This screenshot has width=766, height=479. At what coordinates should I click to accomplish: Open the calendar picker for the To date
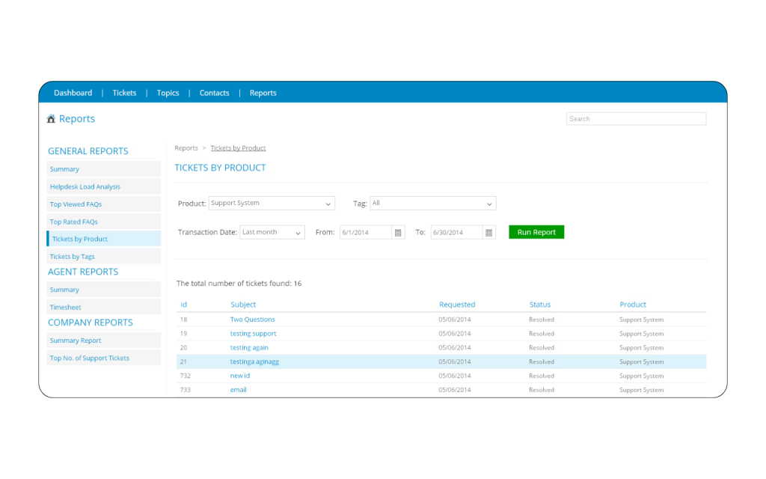[x=489, y=232]
